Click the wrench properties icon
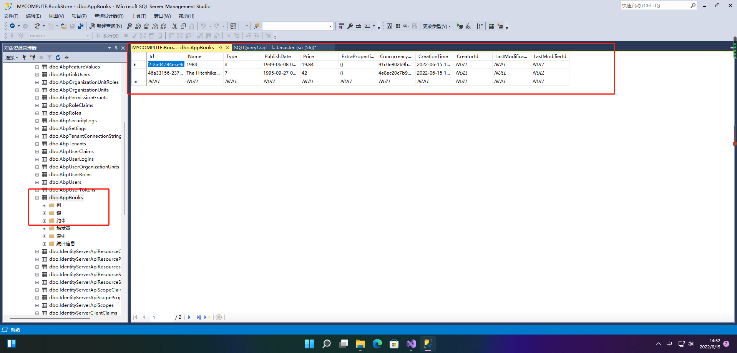 (x=350, y=26)
